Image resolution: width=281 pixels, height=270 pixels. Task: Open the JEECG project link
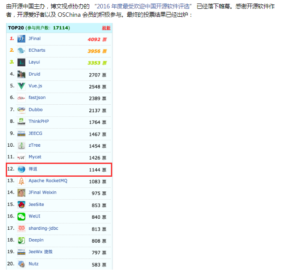pyautogui.click(x=35, y=133)
